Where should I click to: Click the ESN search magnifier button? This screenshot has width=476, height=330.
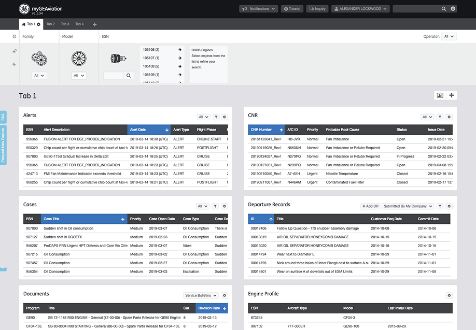(129, 76)
